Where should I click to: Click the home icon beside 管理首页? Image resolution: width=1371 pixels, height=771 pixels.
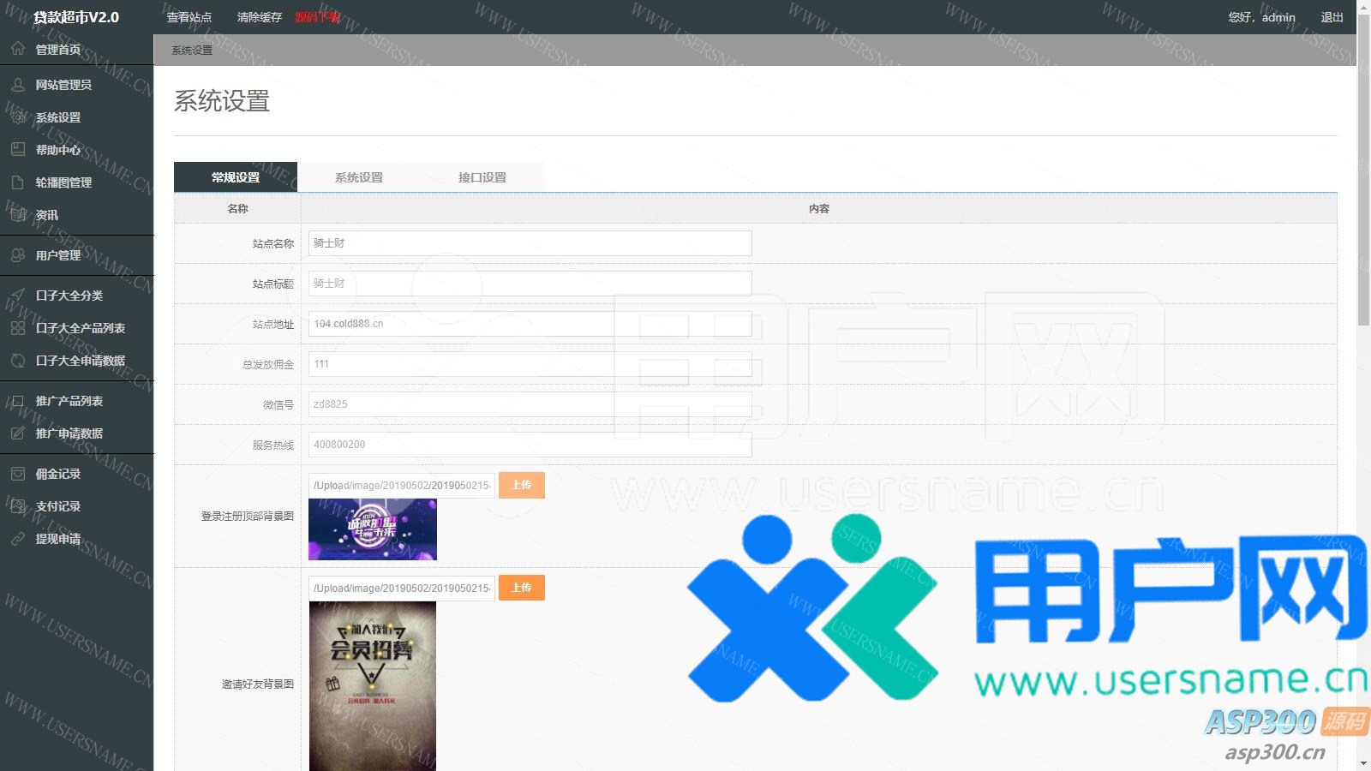coord(18,49)
